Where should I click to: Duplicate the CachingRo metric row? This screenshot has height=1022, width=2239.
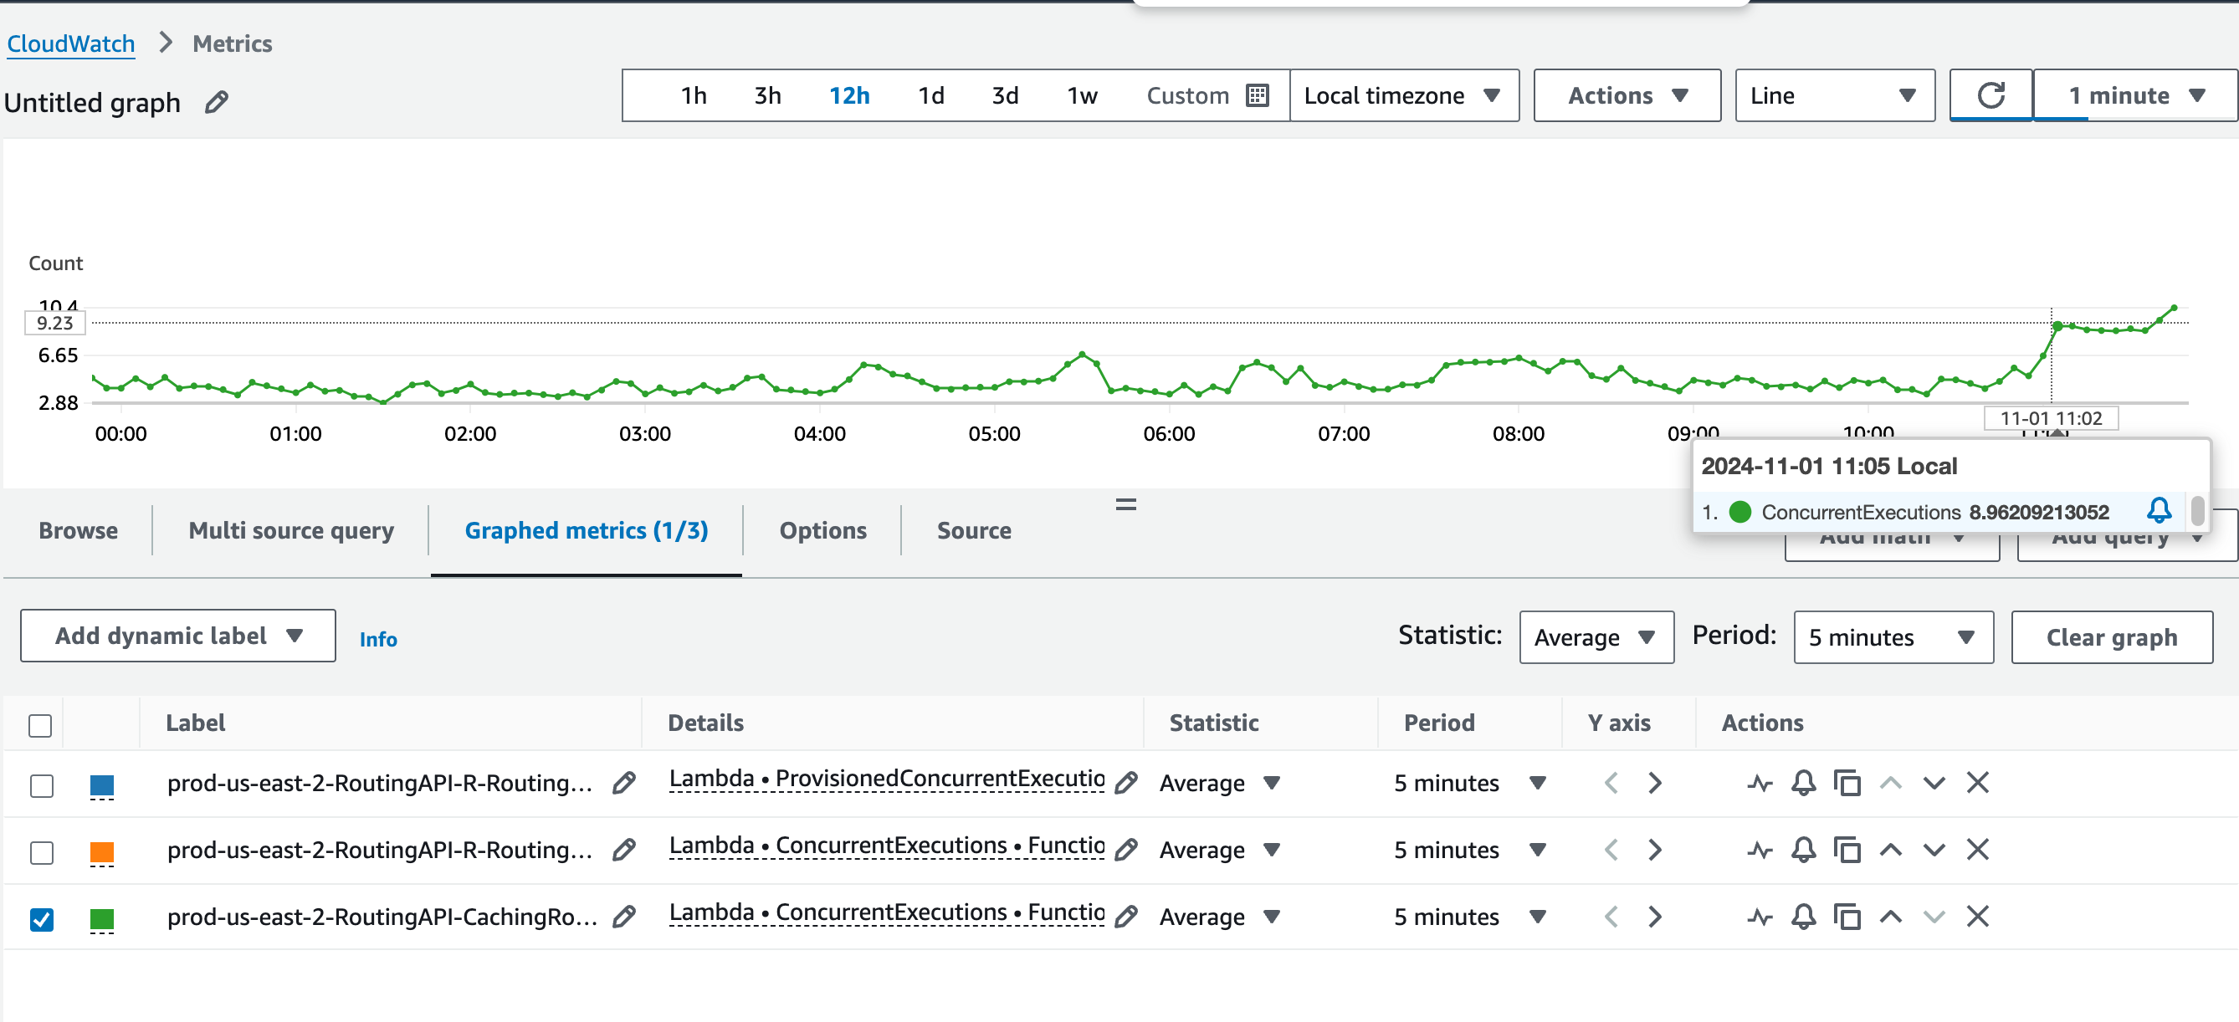coord(1847,917)
